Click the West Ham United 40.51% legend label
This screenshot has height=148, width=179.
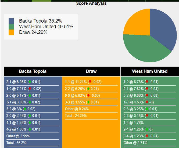click(x=46, y=27)
